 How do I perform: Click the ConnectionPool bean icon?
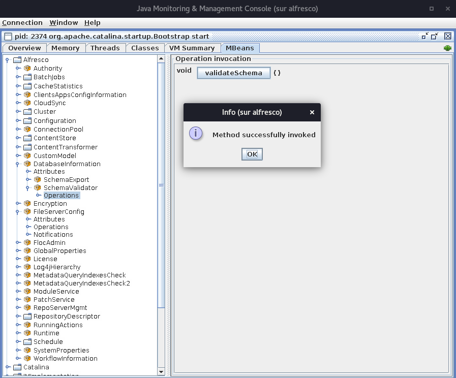[x=27, y=129]
